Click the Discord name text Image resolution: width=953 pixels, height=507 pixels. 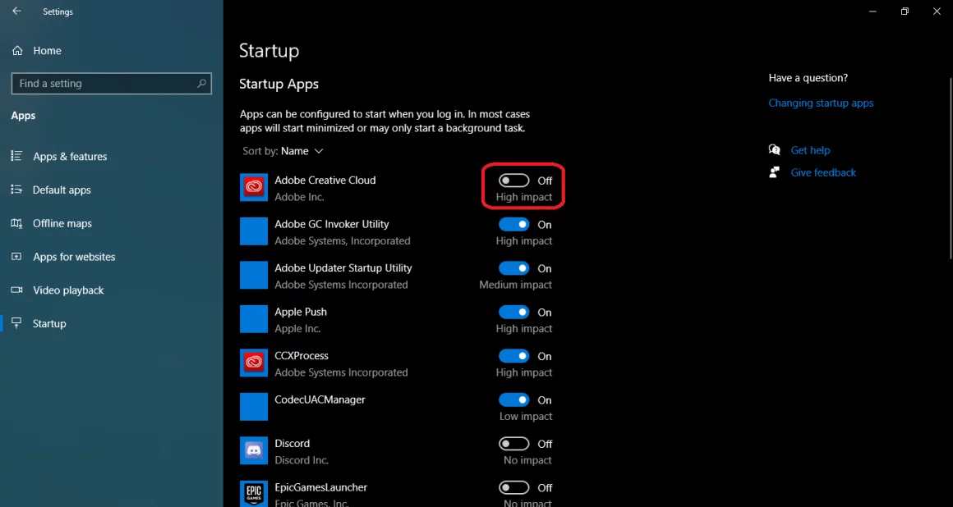pos(292,443)
